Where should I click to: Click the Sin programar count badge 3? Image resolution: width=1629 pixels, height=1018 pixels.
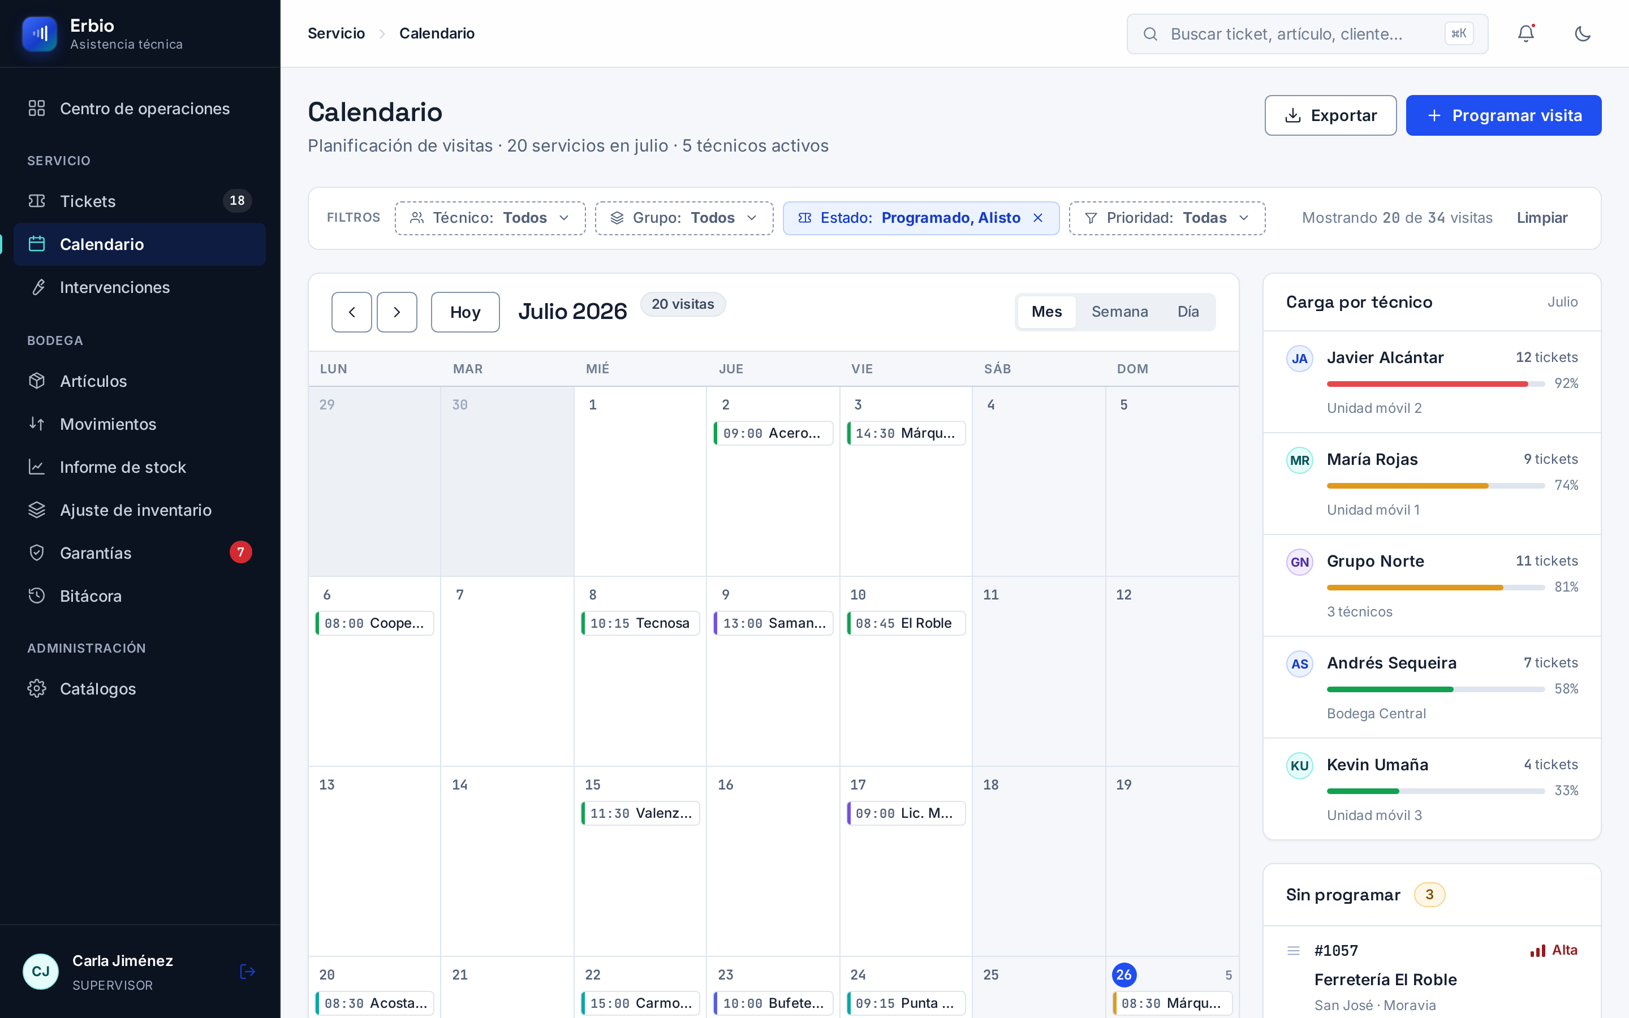pyautogui.click(x=1429, y=895)
